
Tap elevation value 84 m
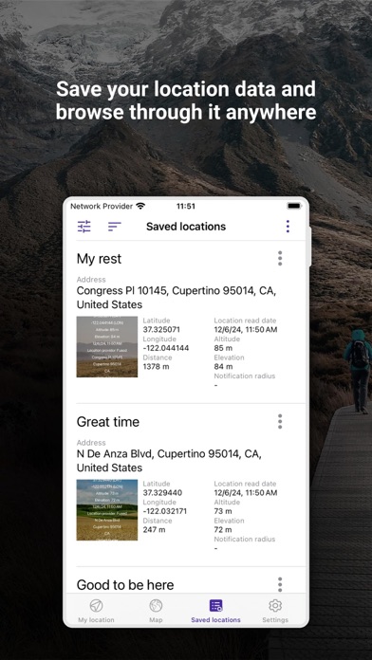coord(223,367)
